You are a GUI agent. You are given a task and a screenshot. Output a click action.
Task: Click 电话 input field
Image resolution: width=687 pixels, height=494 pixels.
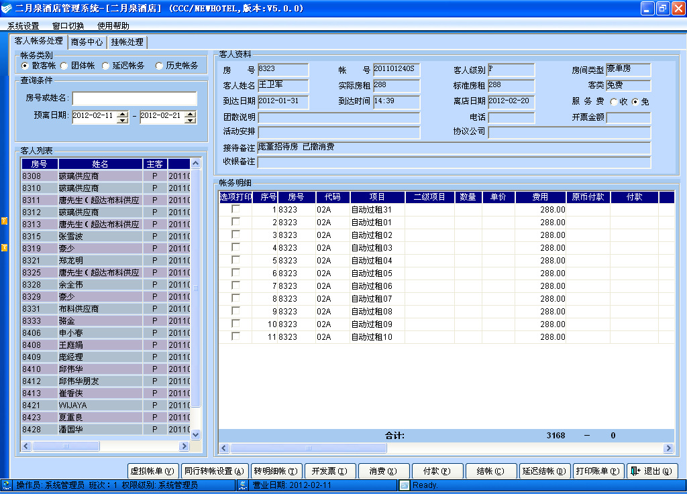511,117
